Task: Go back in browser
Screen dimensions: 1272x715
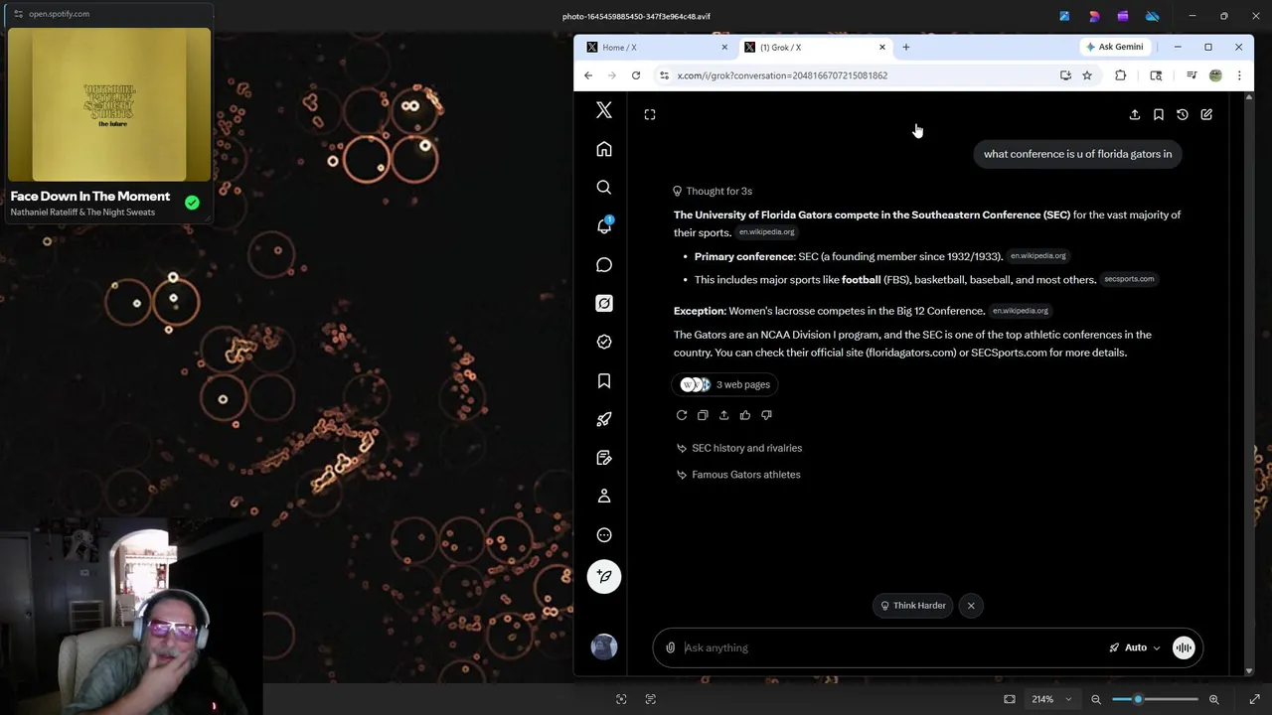Action: tap(588, 75)
